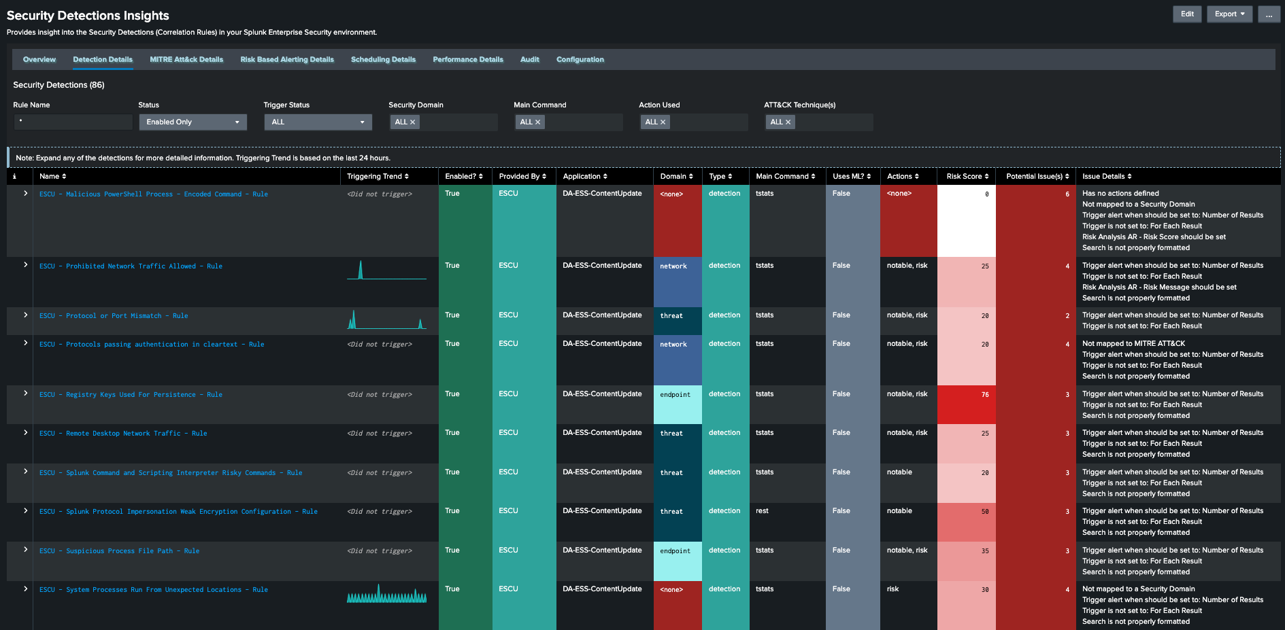1285x630 pixels.
Task: Open the Trigger Status dropdown
Action: click(x=318, y=122)
